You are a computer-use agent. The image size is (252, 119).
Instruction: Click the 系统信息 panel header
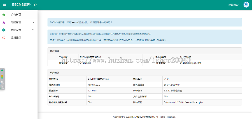145,73
